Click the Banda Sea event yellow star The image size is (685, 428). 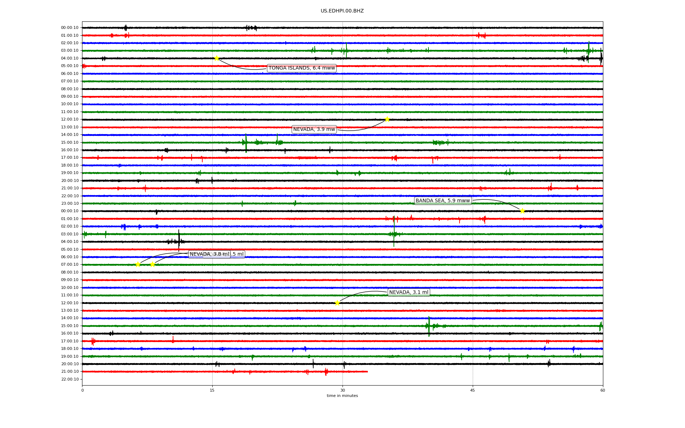pyautogui.click(x=522, y=211)
